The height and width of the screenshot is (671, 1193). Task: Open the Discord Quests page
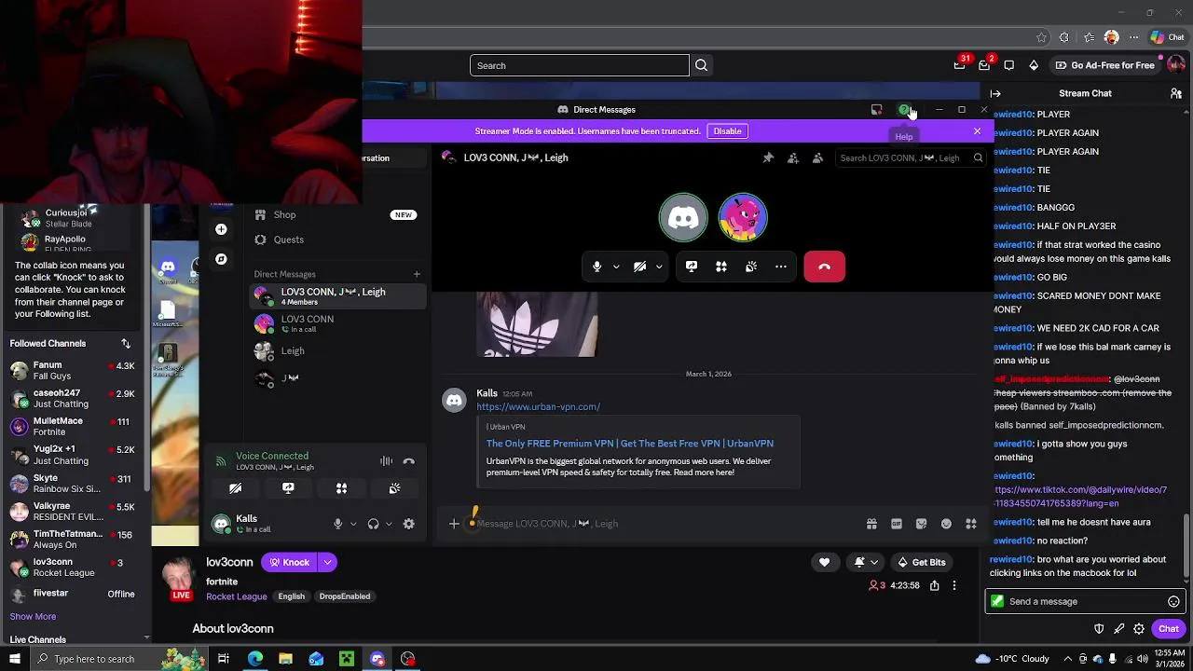337,240
